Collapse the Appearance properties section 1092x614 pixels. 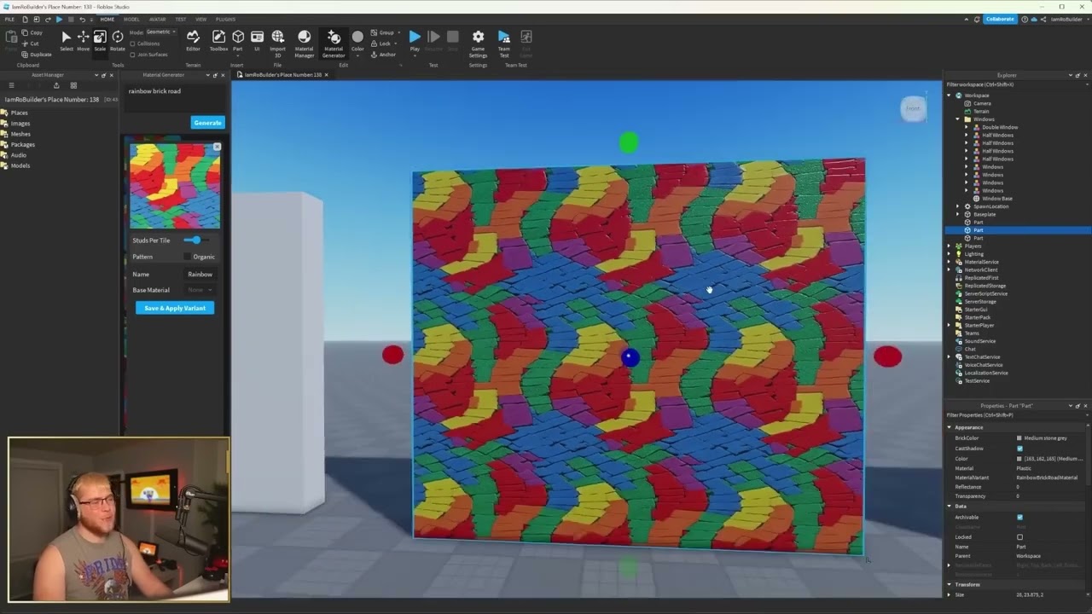(x=950, y=427)
